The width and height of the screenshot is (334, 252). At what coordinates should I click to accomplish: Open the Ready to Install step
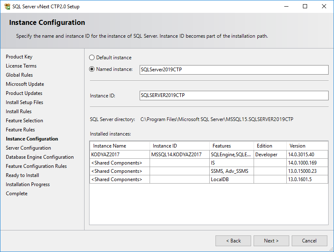coord(22,175)
